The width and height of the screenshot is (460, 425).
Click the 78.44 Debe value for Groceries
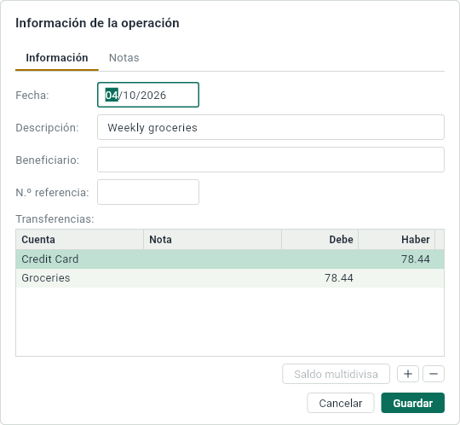[x=339, y=278]
